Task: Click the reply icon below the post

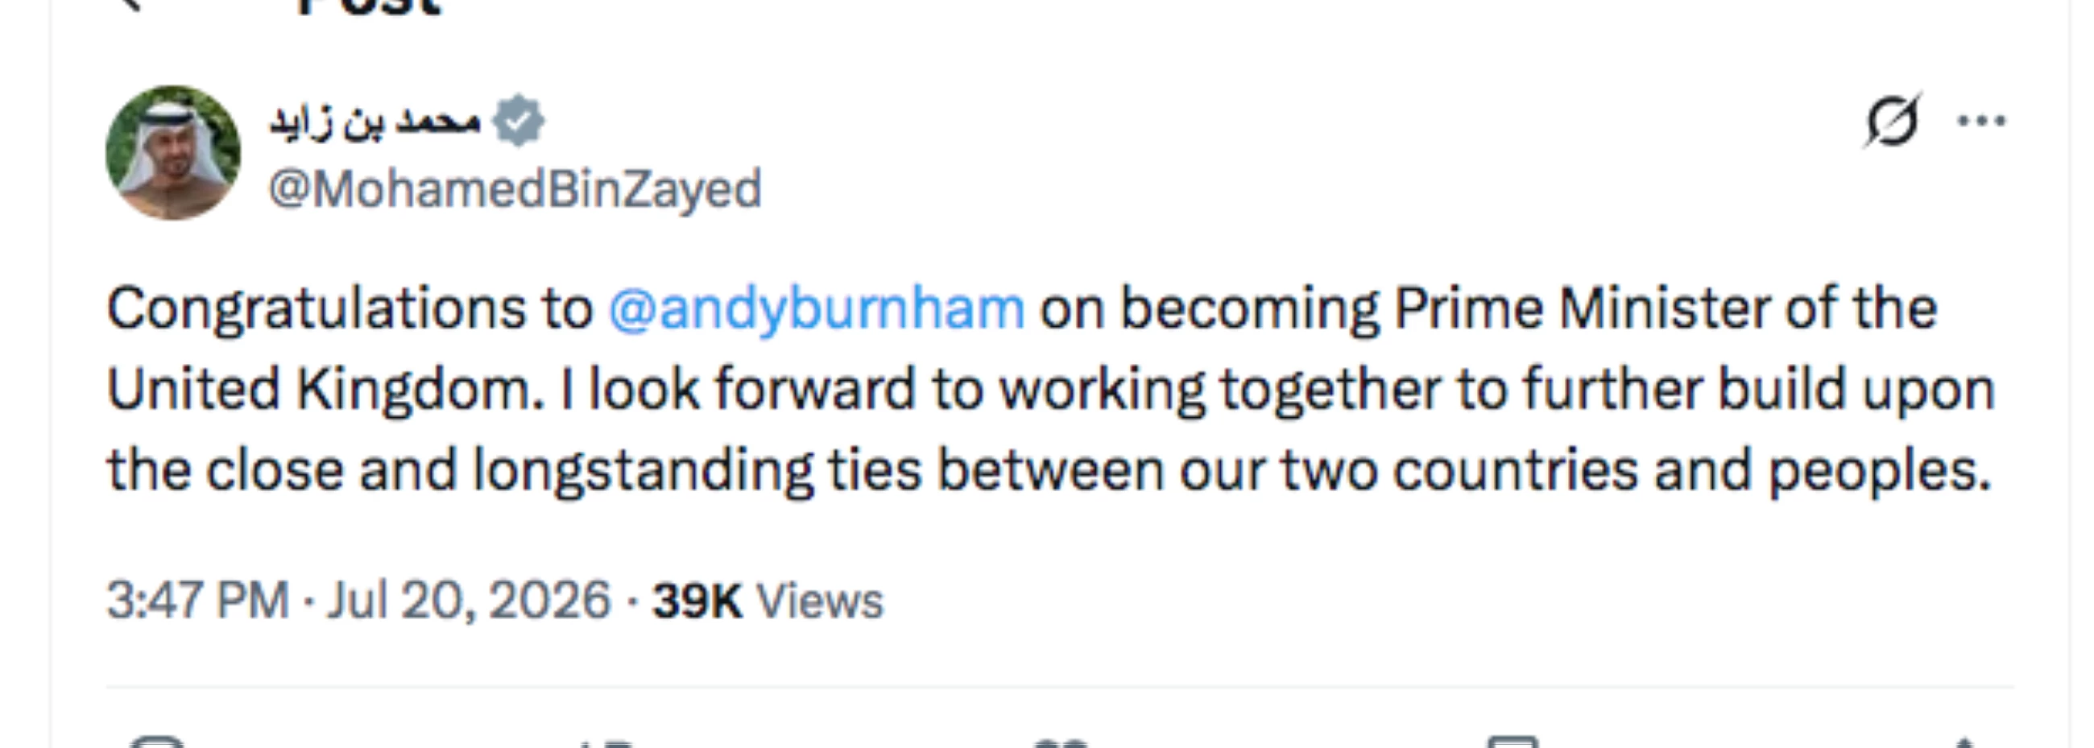Action: click(158, 742)
